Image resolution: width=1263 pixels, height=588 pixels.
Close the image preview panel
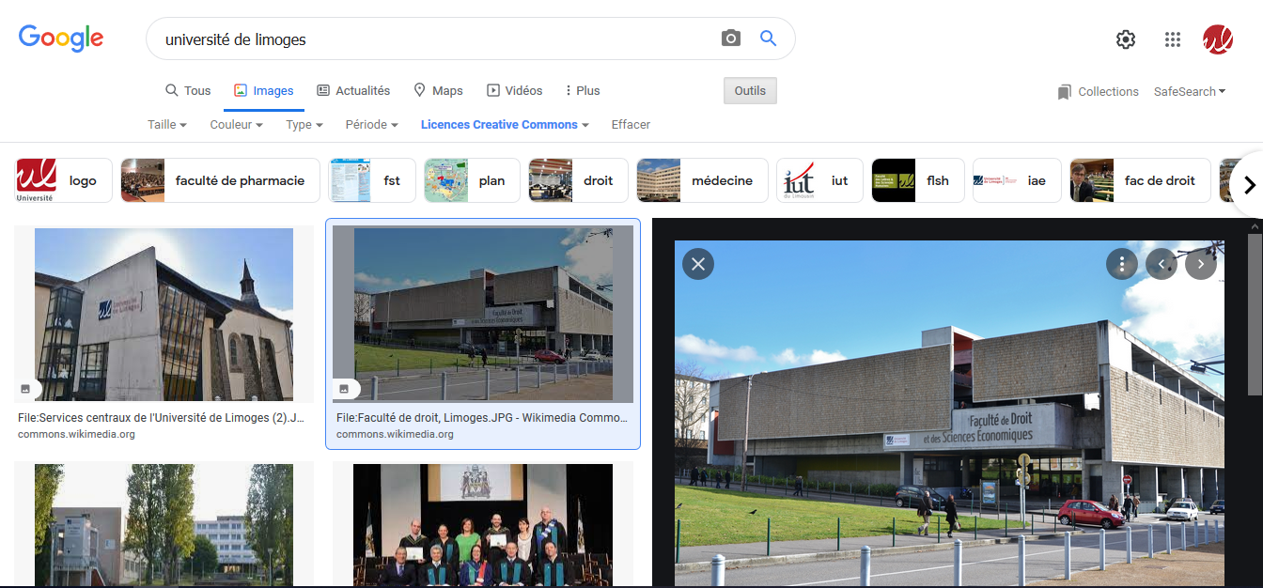point(697,264)
